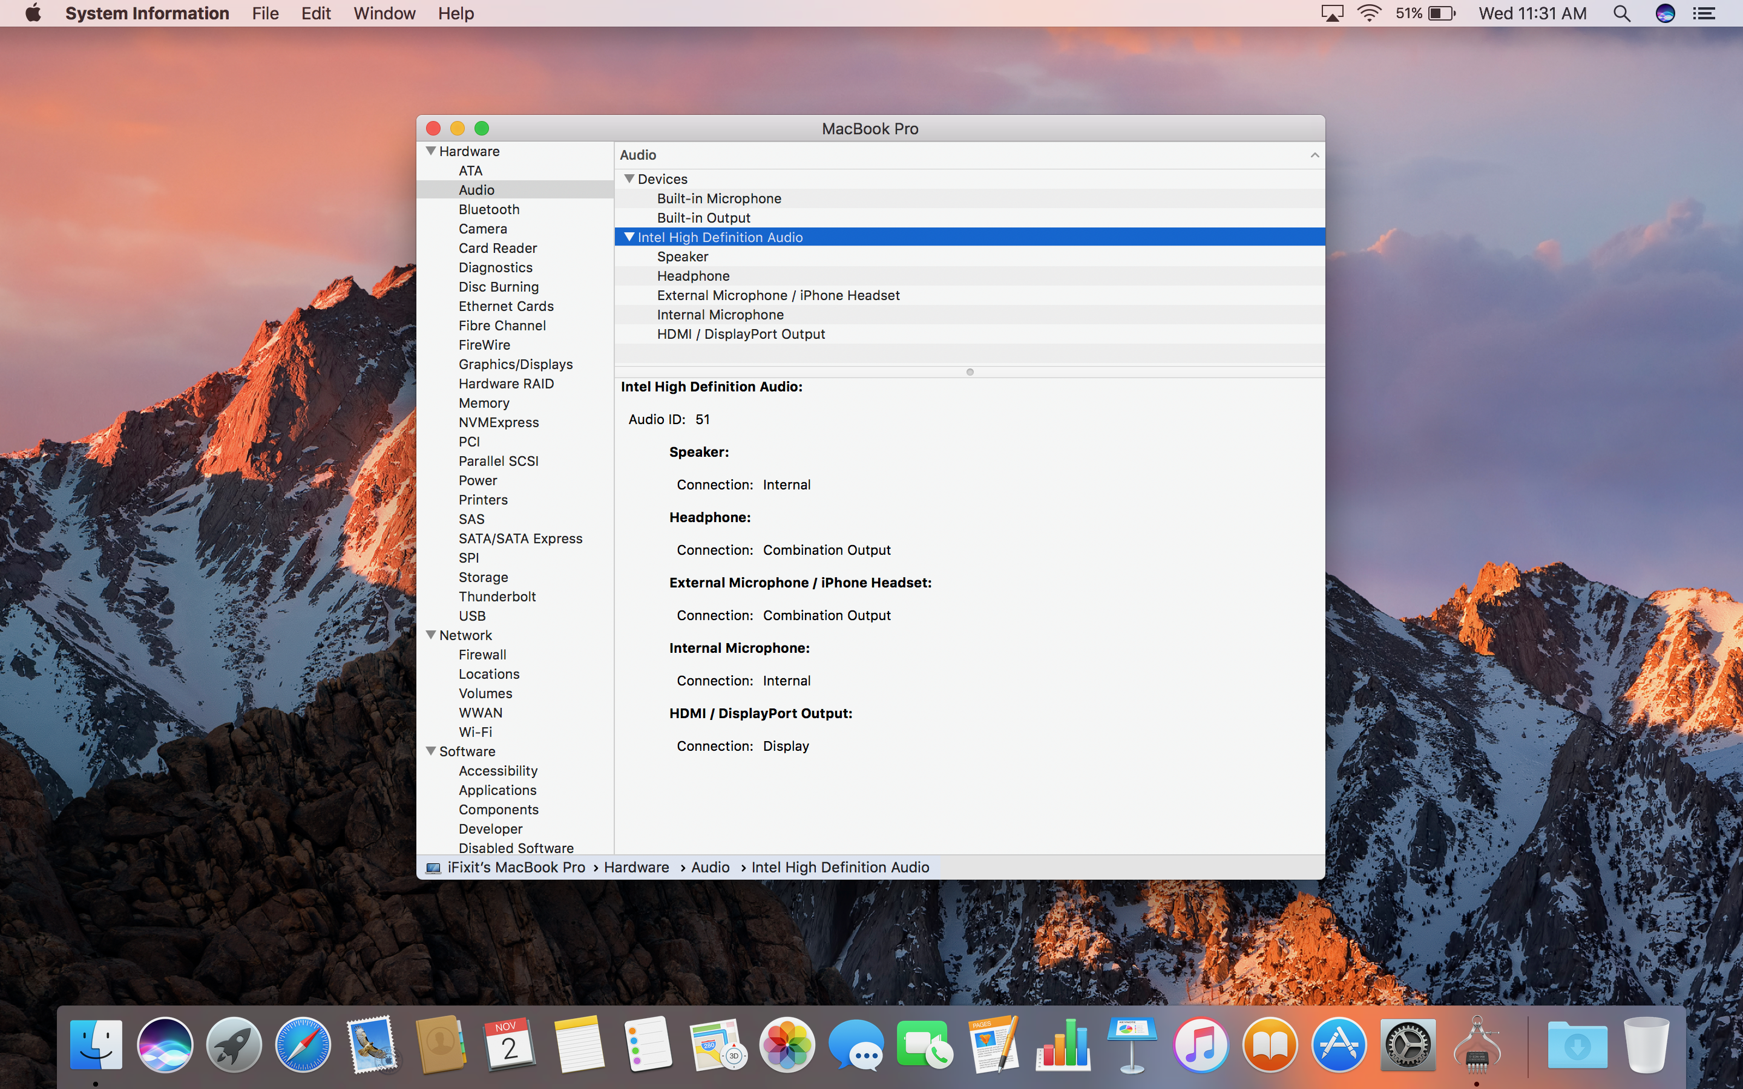Launch Safari from the Dock
The height and width of the screenshot is (1089, 1743).
pyautogui.click(x=303, y=1044)
